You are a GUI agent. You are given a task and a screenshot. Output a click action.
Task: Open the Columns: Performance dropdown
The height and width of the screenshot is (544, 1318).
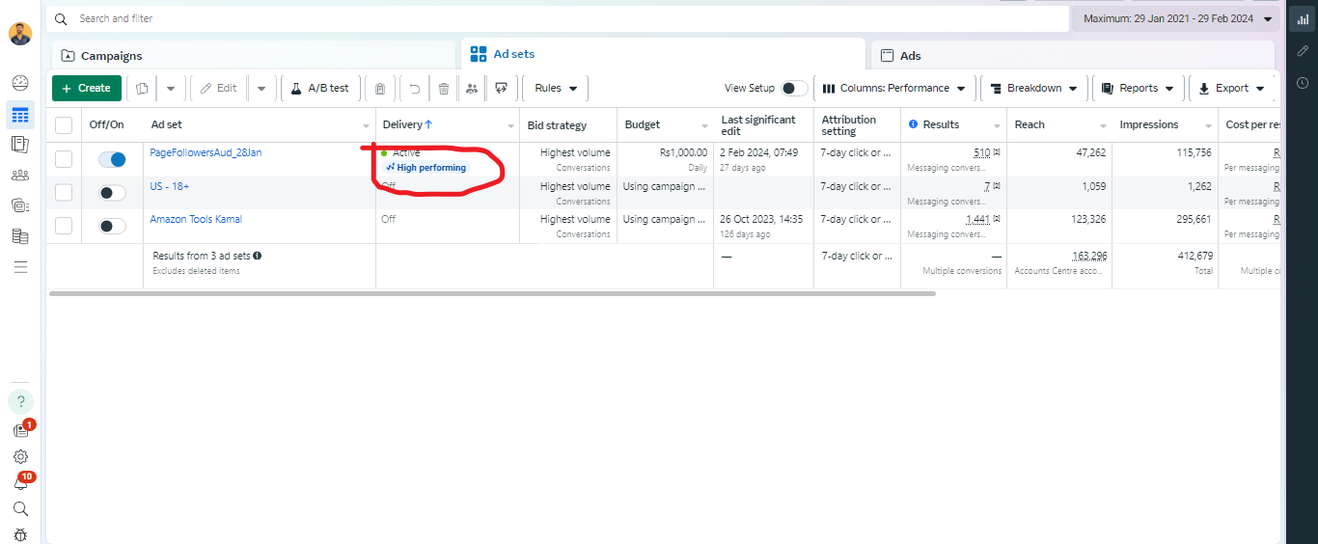[x=894, y=89]
